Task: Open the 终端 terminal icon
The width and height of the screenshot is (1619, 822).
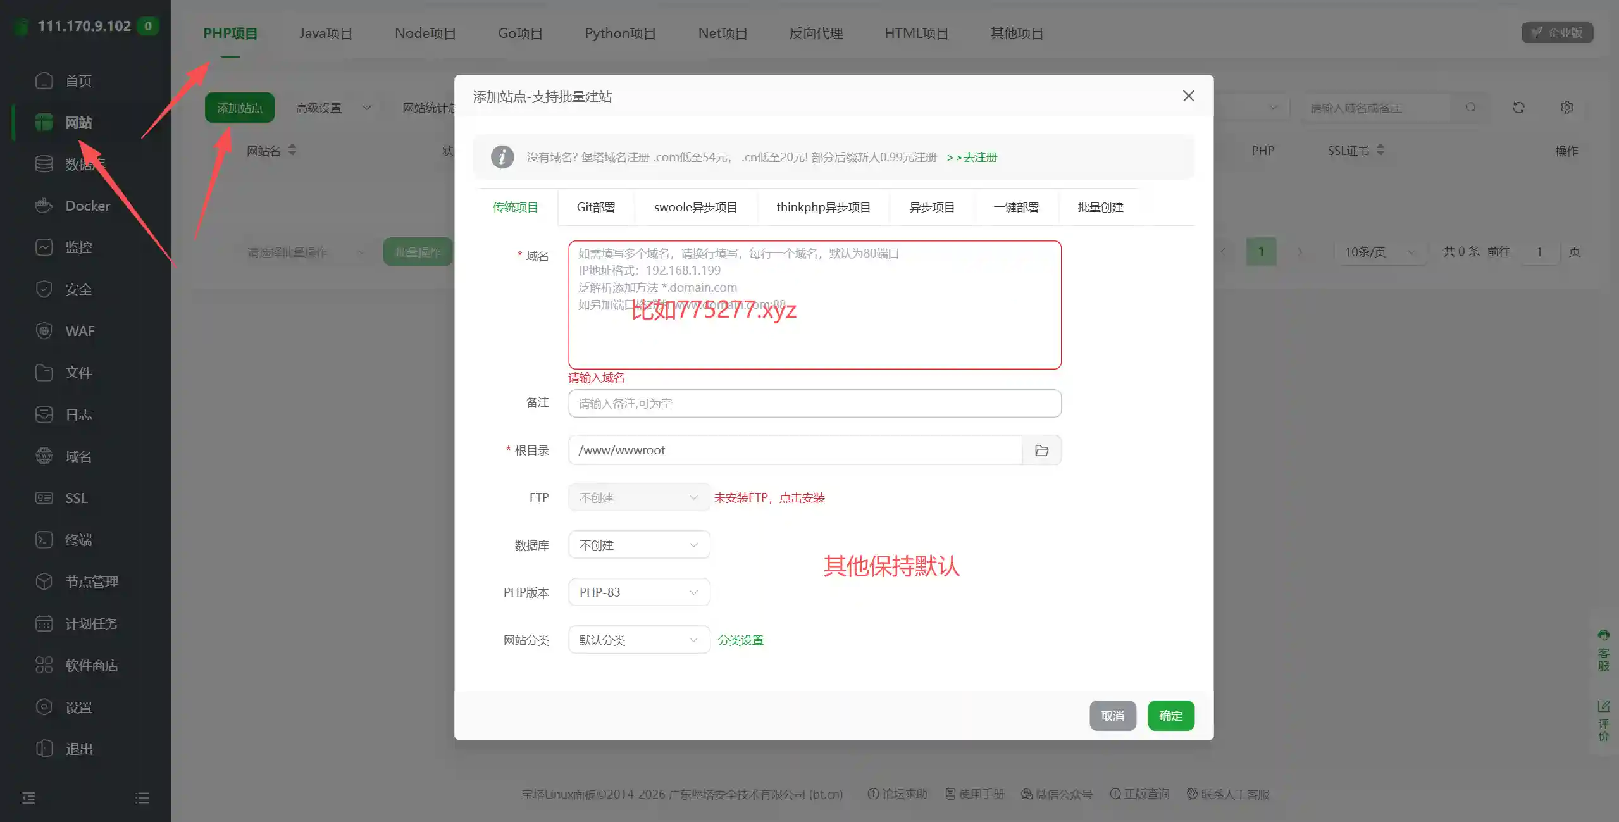Action: pyautogui.click(x=44, y=540)
